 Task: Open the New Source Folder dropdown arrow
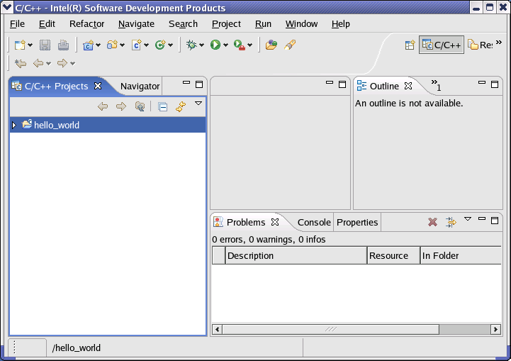click(x=122, y=45)
